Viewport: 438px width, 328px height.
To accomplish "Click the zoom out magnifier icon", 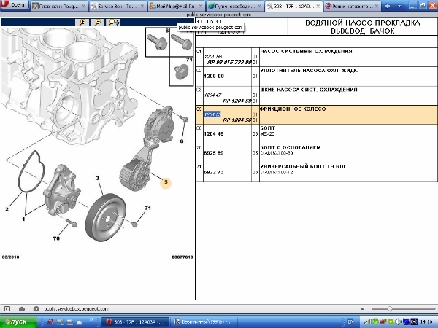I will 98,23.
